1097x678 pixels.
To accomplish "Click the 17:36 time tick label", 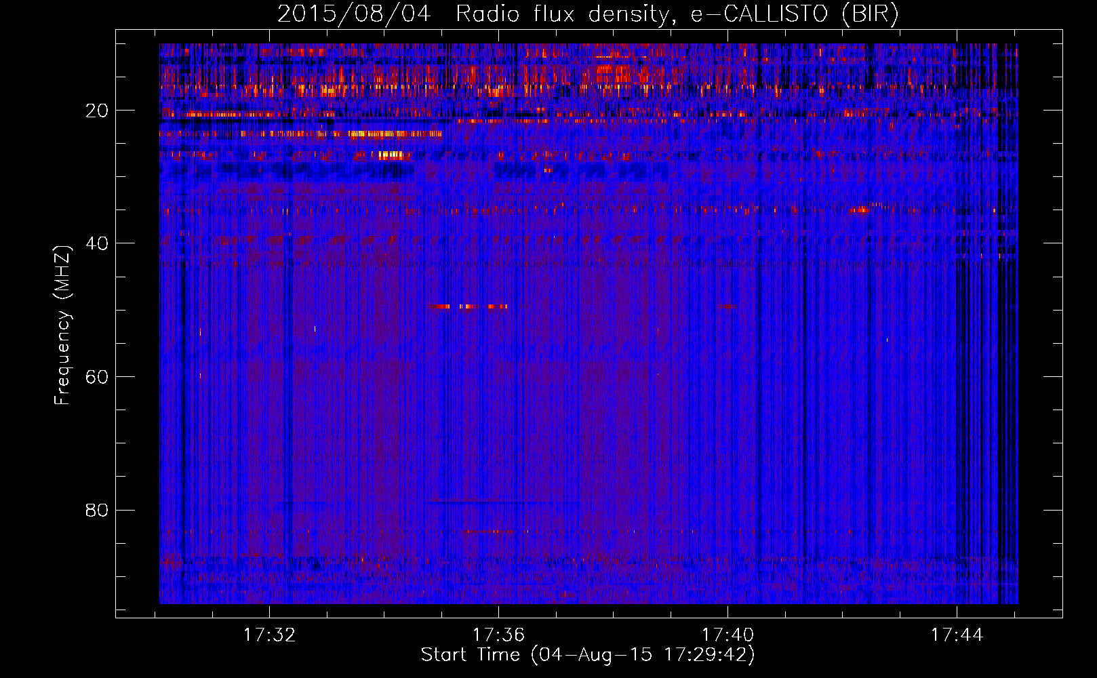I will (499, 635).
